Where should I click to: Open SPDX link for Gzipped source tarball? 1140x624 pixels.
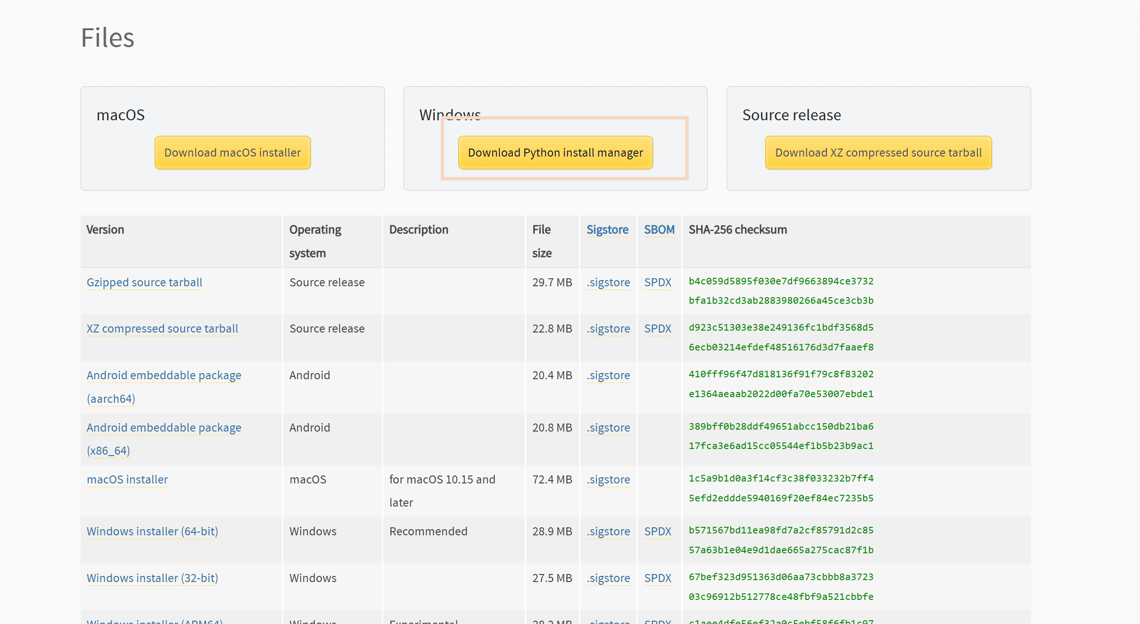[658, 282]
